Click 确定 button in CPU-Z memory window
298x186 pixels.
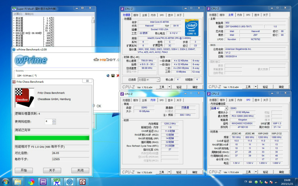(195, 172)
